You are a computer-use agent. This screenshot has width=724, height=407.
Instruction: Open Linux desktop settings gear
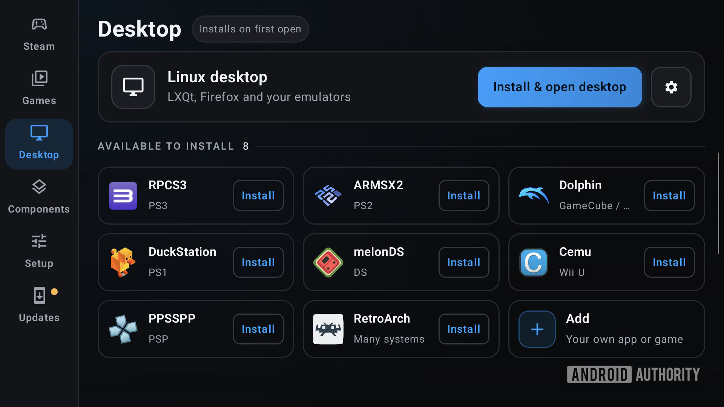pyautogui.click(x=671, y=87)
